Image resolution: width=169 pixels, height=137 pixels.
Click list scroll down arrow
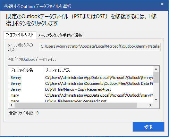(x=156, y=99)
